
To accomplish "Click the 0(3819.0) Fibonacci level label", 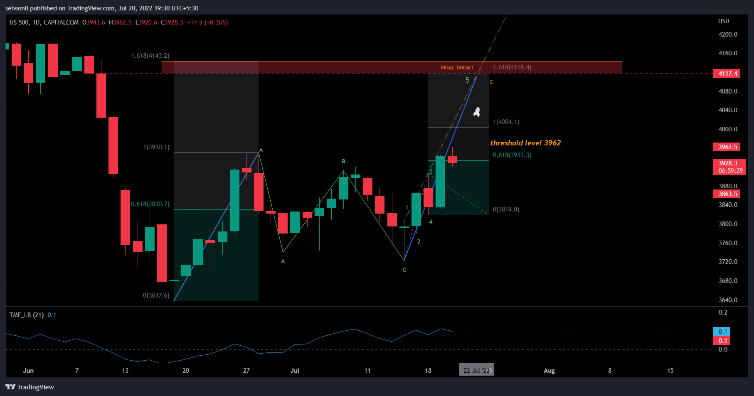I will point(506,209).
